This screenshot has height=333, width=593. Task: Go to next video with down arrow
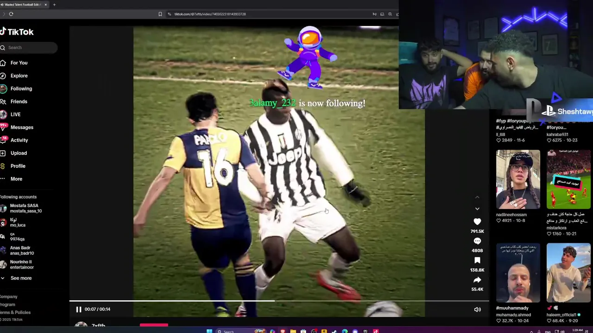tap(477, 209)
